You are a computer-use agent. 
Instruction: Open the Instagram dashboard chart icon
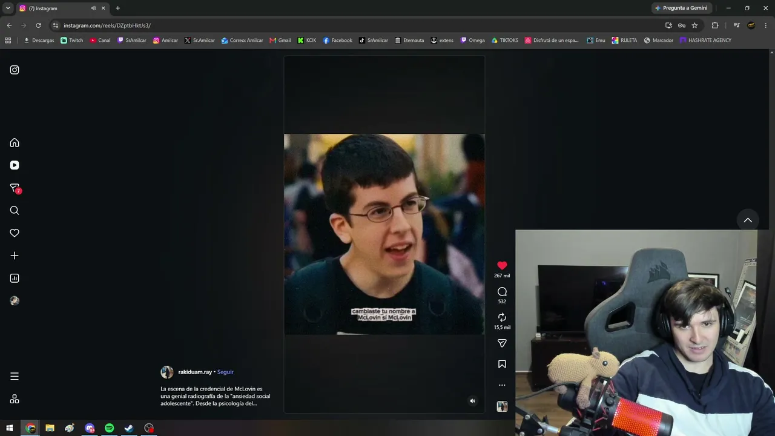(x=15, y=278)
